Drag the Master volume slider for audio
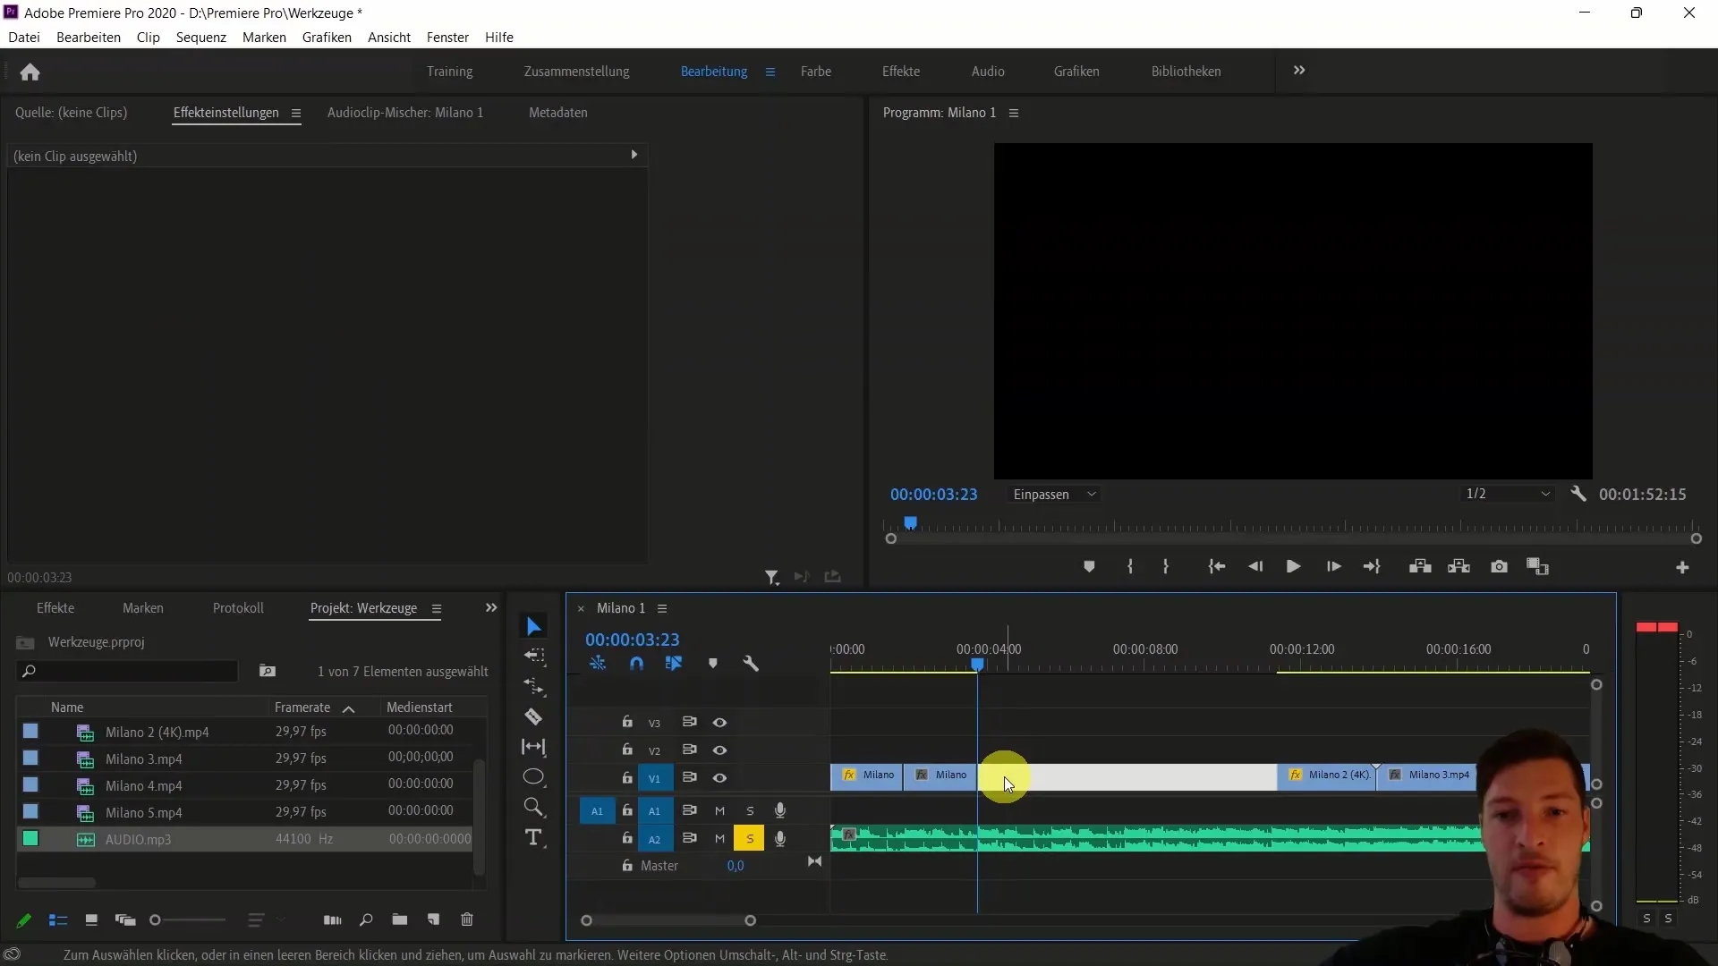The image size is (1718, 966). click(736, 866)
